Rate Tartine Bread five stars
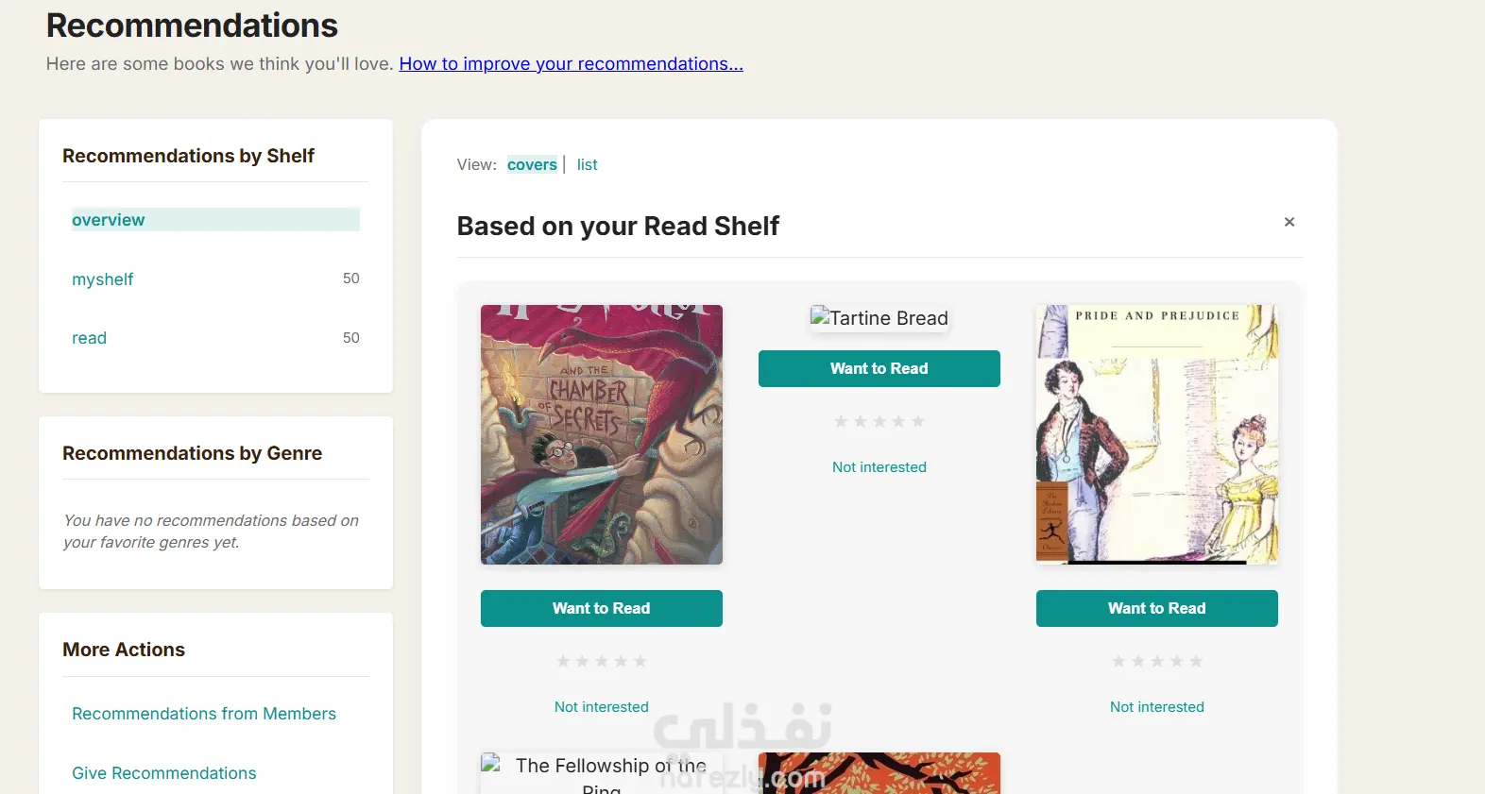This screenshot has width=1485, height=794. (918, 422)
